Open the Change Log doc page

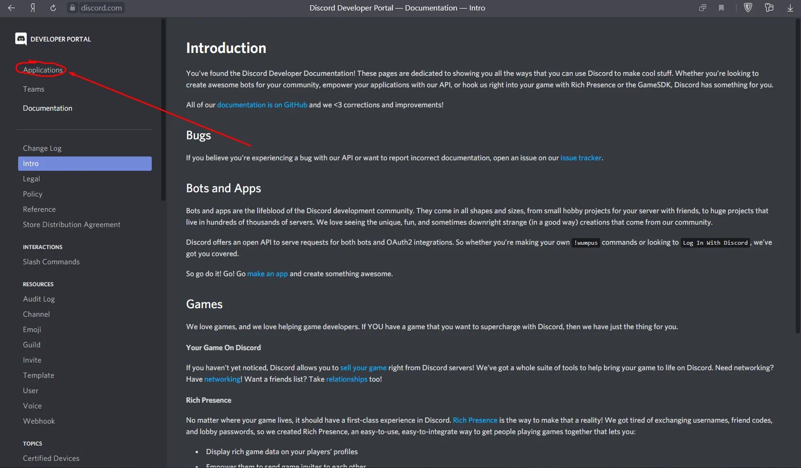pyautogui.click(x=42, y=148)
